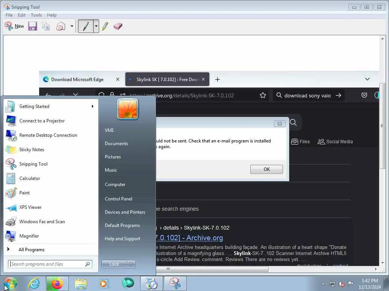Select the Eraser tool
Viewport: 389px width, 291px height.
coord(118,26)
